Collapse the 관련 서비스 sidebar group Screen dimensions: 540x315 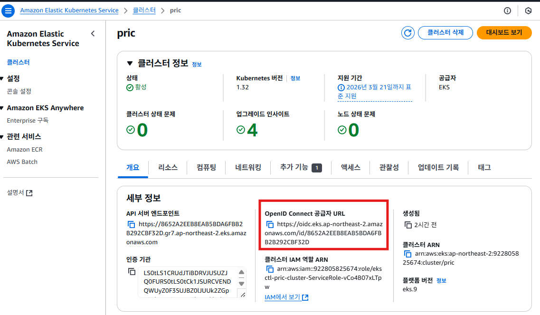coord(2,137)
